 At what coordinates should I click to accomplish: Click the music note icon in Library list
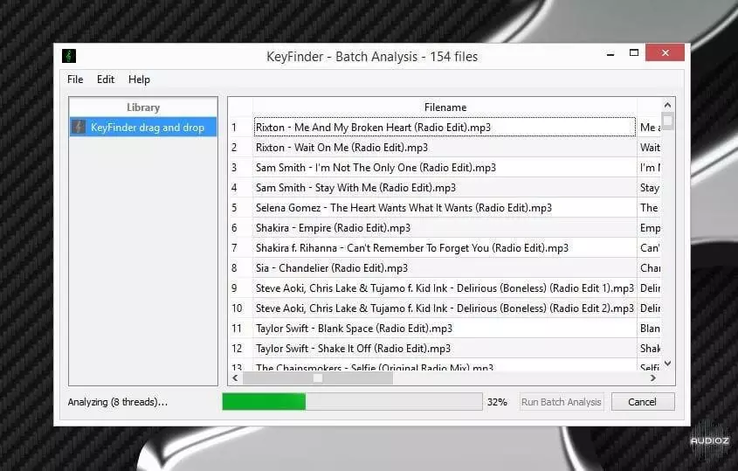(x=79, y=128)
